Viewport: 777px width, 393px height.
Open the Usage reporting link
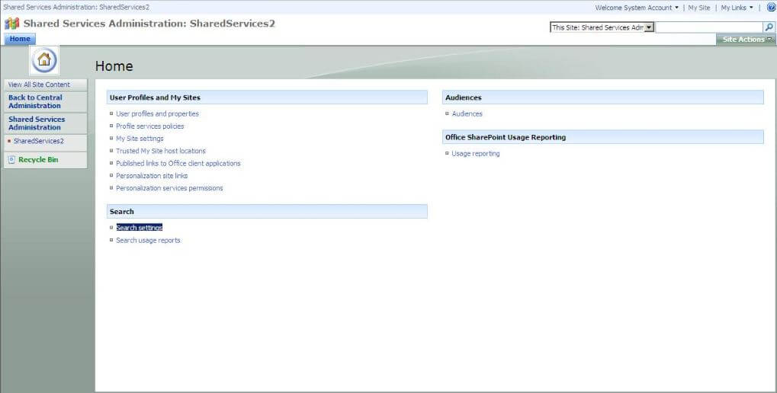coord(476,154)
